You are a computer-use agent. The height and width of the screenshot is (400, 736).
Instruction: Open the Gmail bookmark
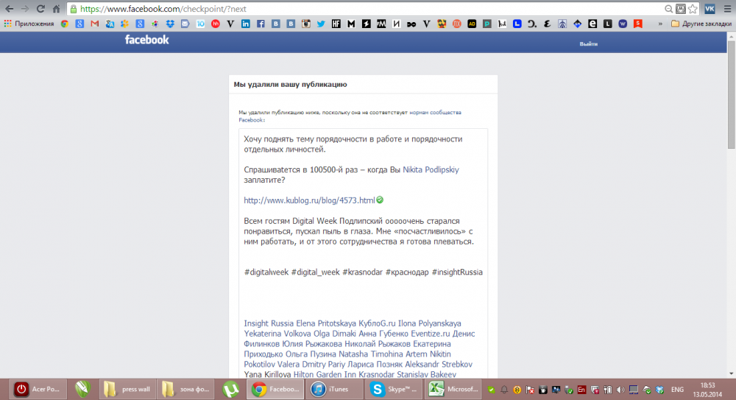pos(95,24)
